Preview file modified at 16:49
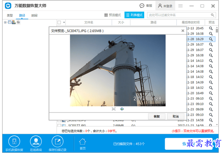224x153 pixels. [x=211, y=93]
